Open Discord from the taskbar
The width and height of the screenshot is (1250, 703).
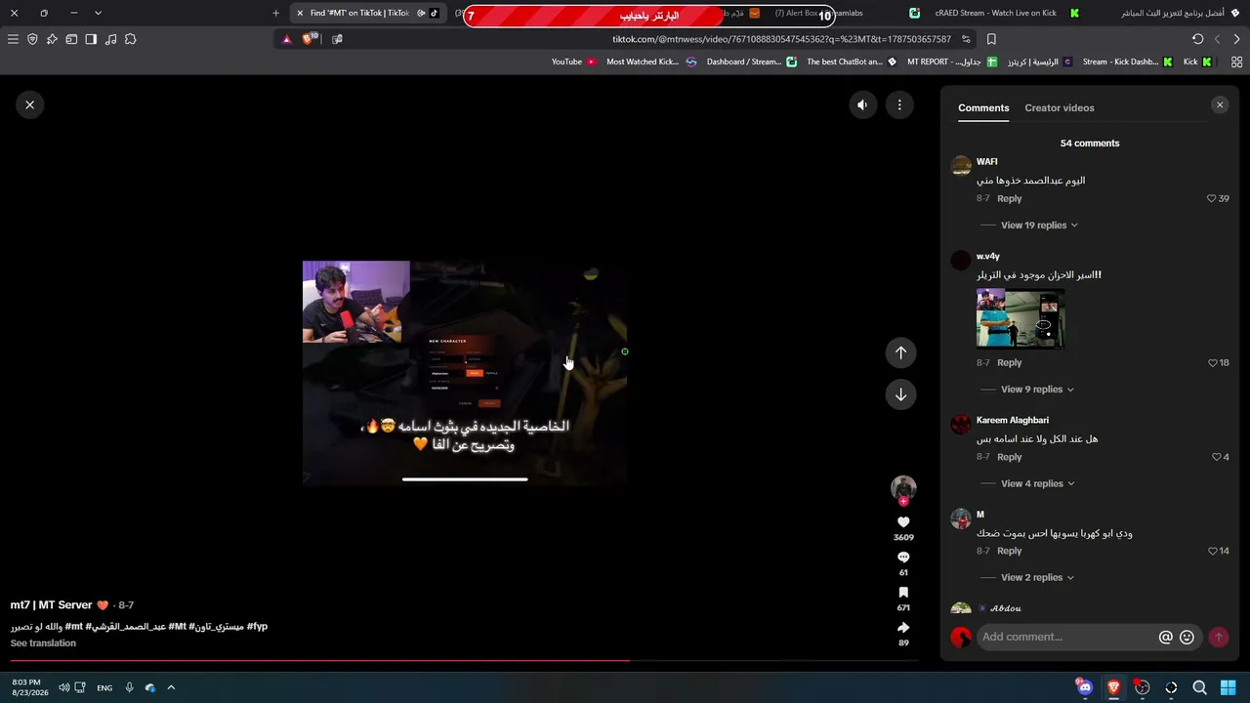pos(1084,687)
